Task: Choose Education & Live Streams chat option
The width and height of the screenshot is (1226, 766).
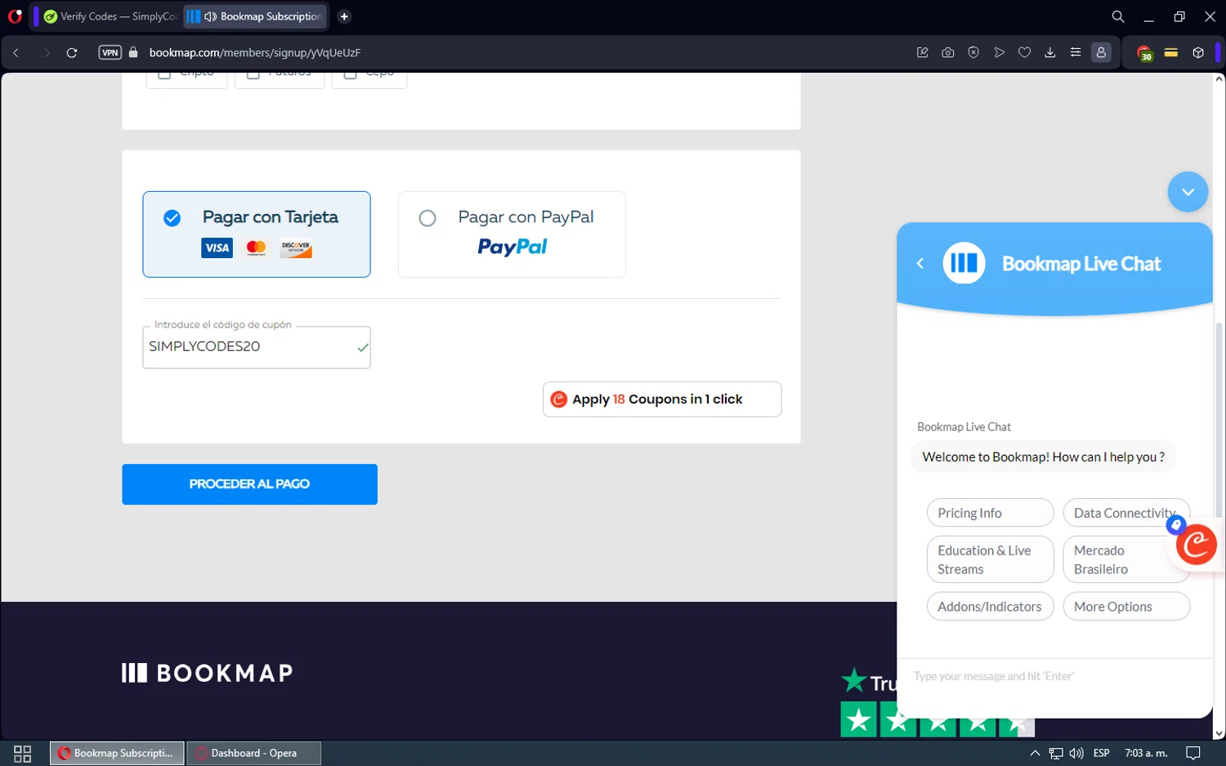Action: [x=990, y=559]
